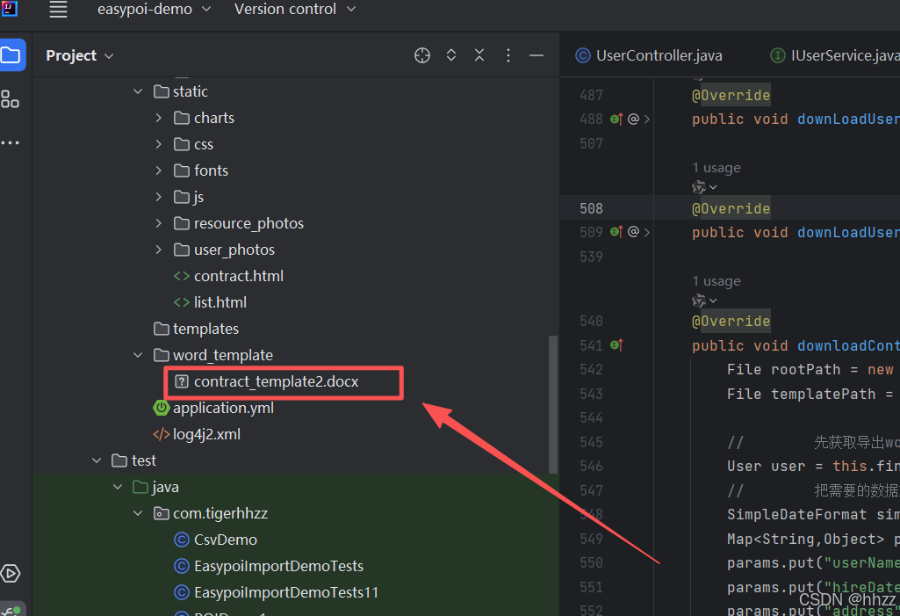Screen dimensions: 900x616
Task: Click the downloadCont method name on line 541
Action: [848, 345]
